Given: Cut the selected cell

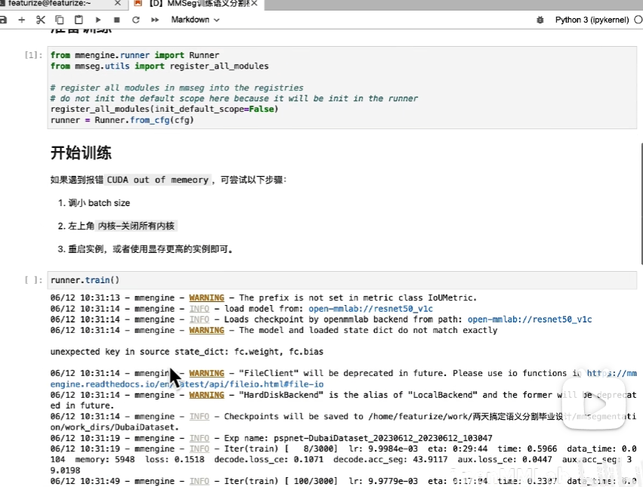Looking at the screenshot, I should pos(40,20).
